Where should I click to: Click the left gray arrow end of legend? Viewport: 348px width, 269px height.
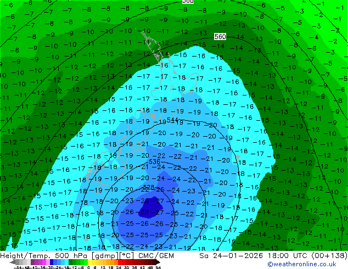[13, 262]
